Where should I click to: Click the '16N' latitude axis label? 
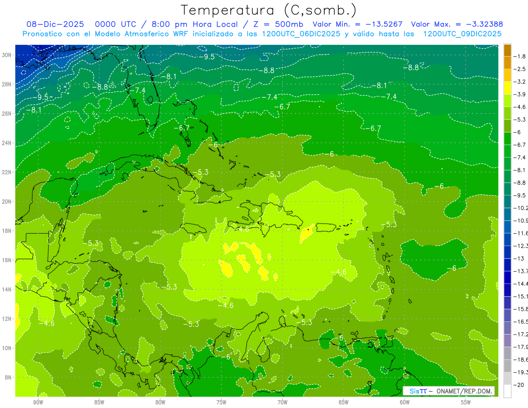point(7,260)
